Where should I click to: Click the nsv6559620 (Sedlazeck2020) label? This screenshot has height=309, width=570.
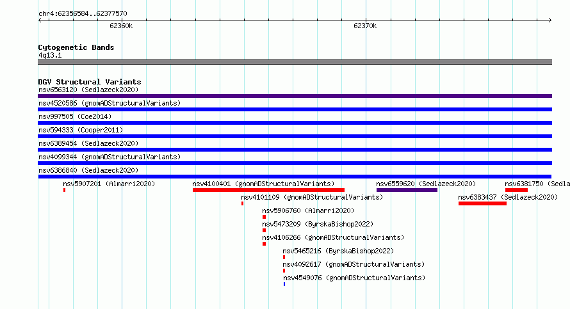426,184
